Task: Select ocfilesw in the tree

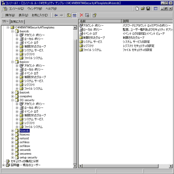Action: [x=25, y=146]
